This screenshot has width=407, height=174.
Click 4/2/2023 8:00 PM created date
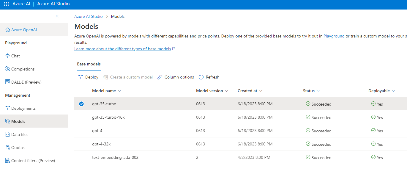click(254, 157)
